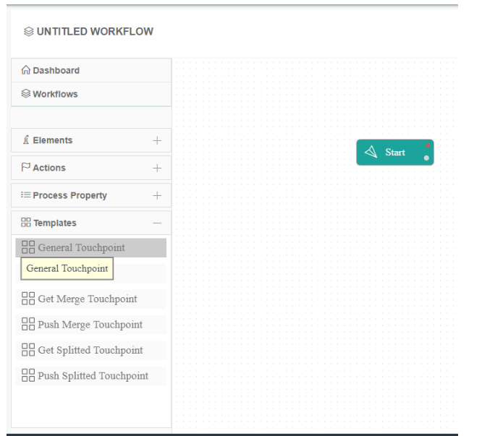
Task: Open the Dashboard menu item
Action: click(56, 71)
